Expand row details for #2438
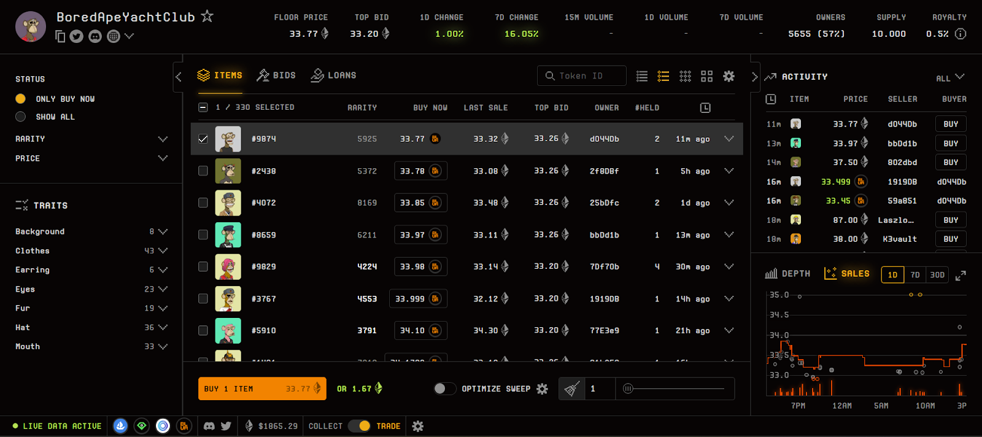The width and height of the screenshot is (982, 437). pyautogui.click(x=729, y=171)
